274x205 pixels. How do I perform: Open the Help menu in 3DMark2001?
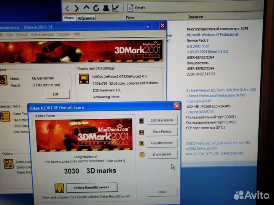(x=77, y=34)
